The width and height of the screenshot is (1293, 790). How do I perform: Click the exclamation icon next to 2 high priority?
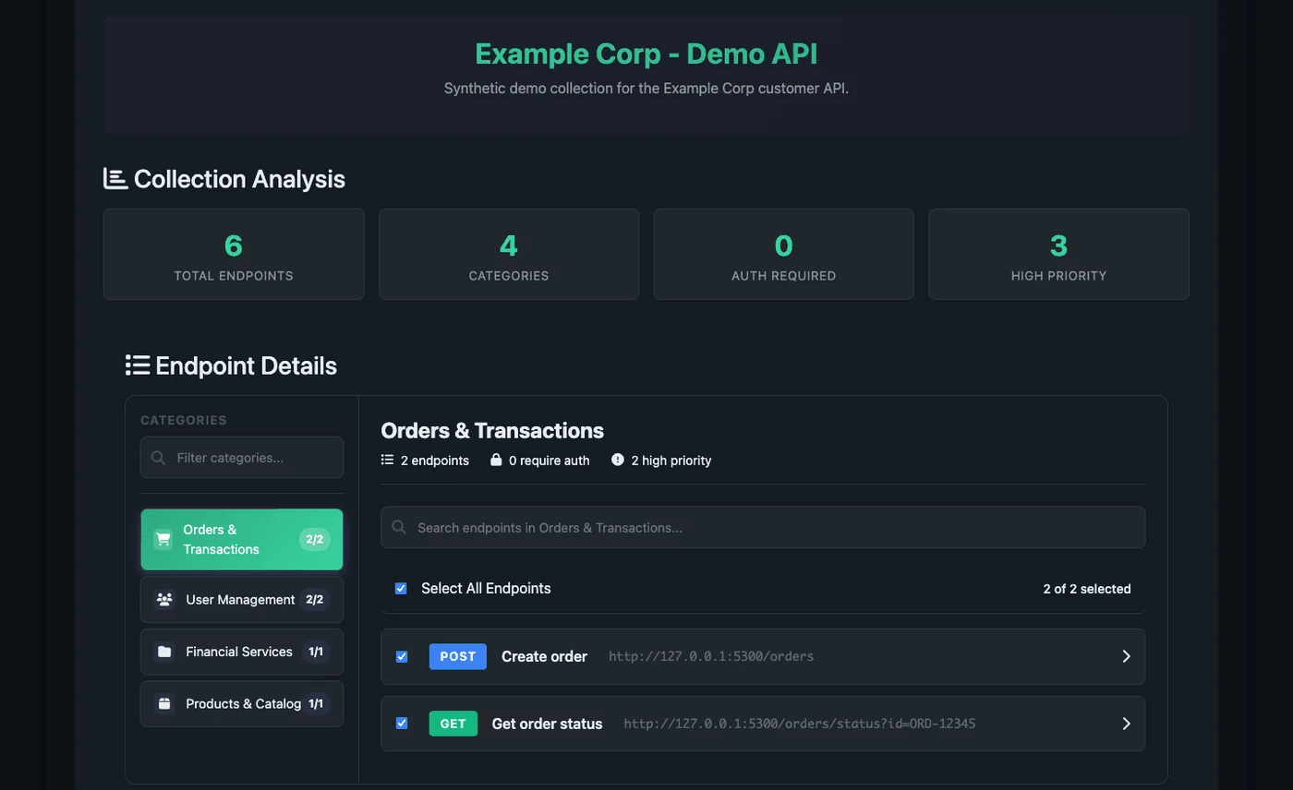click(618, 460)
